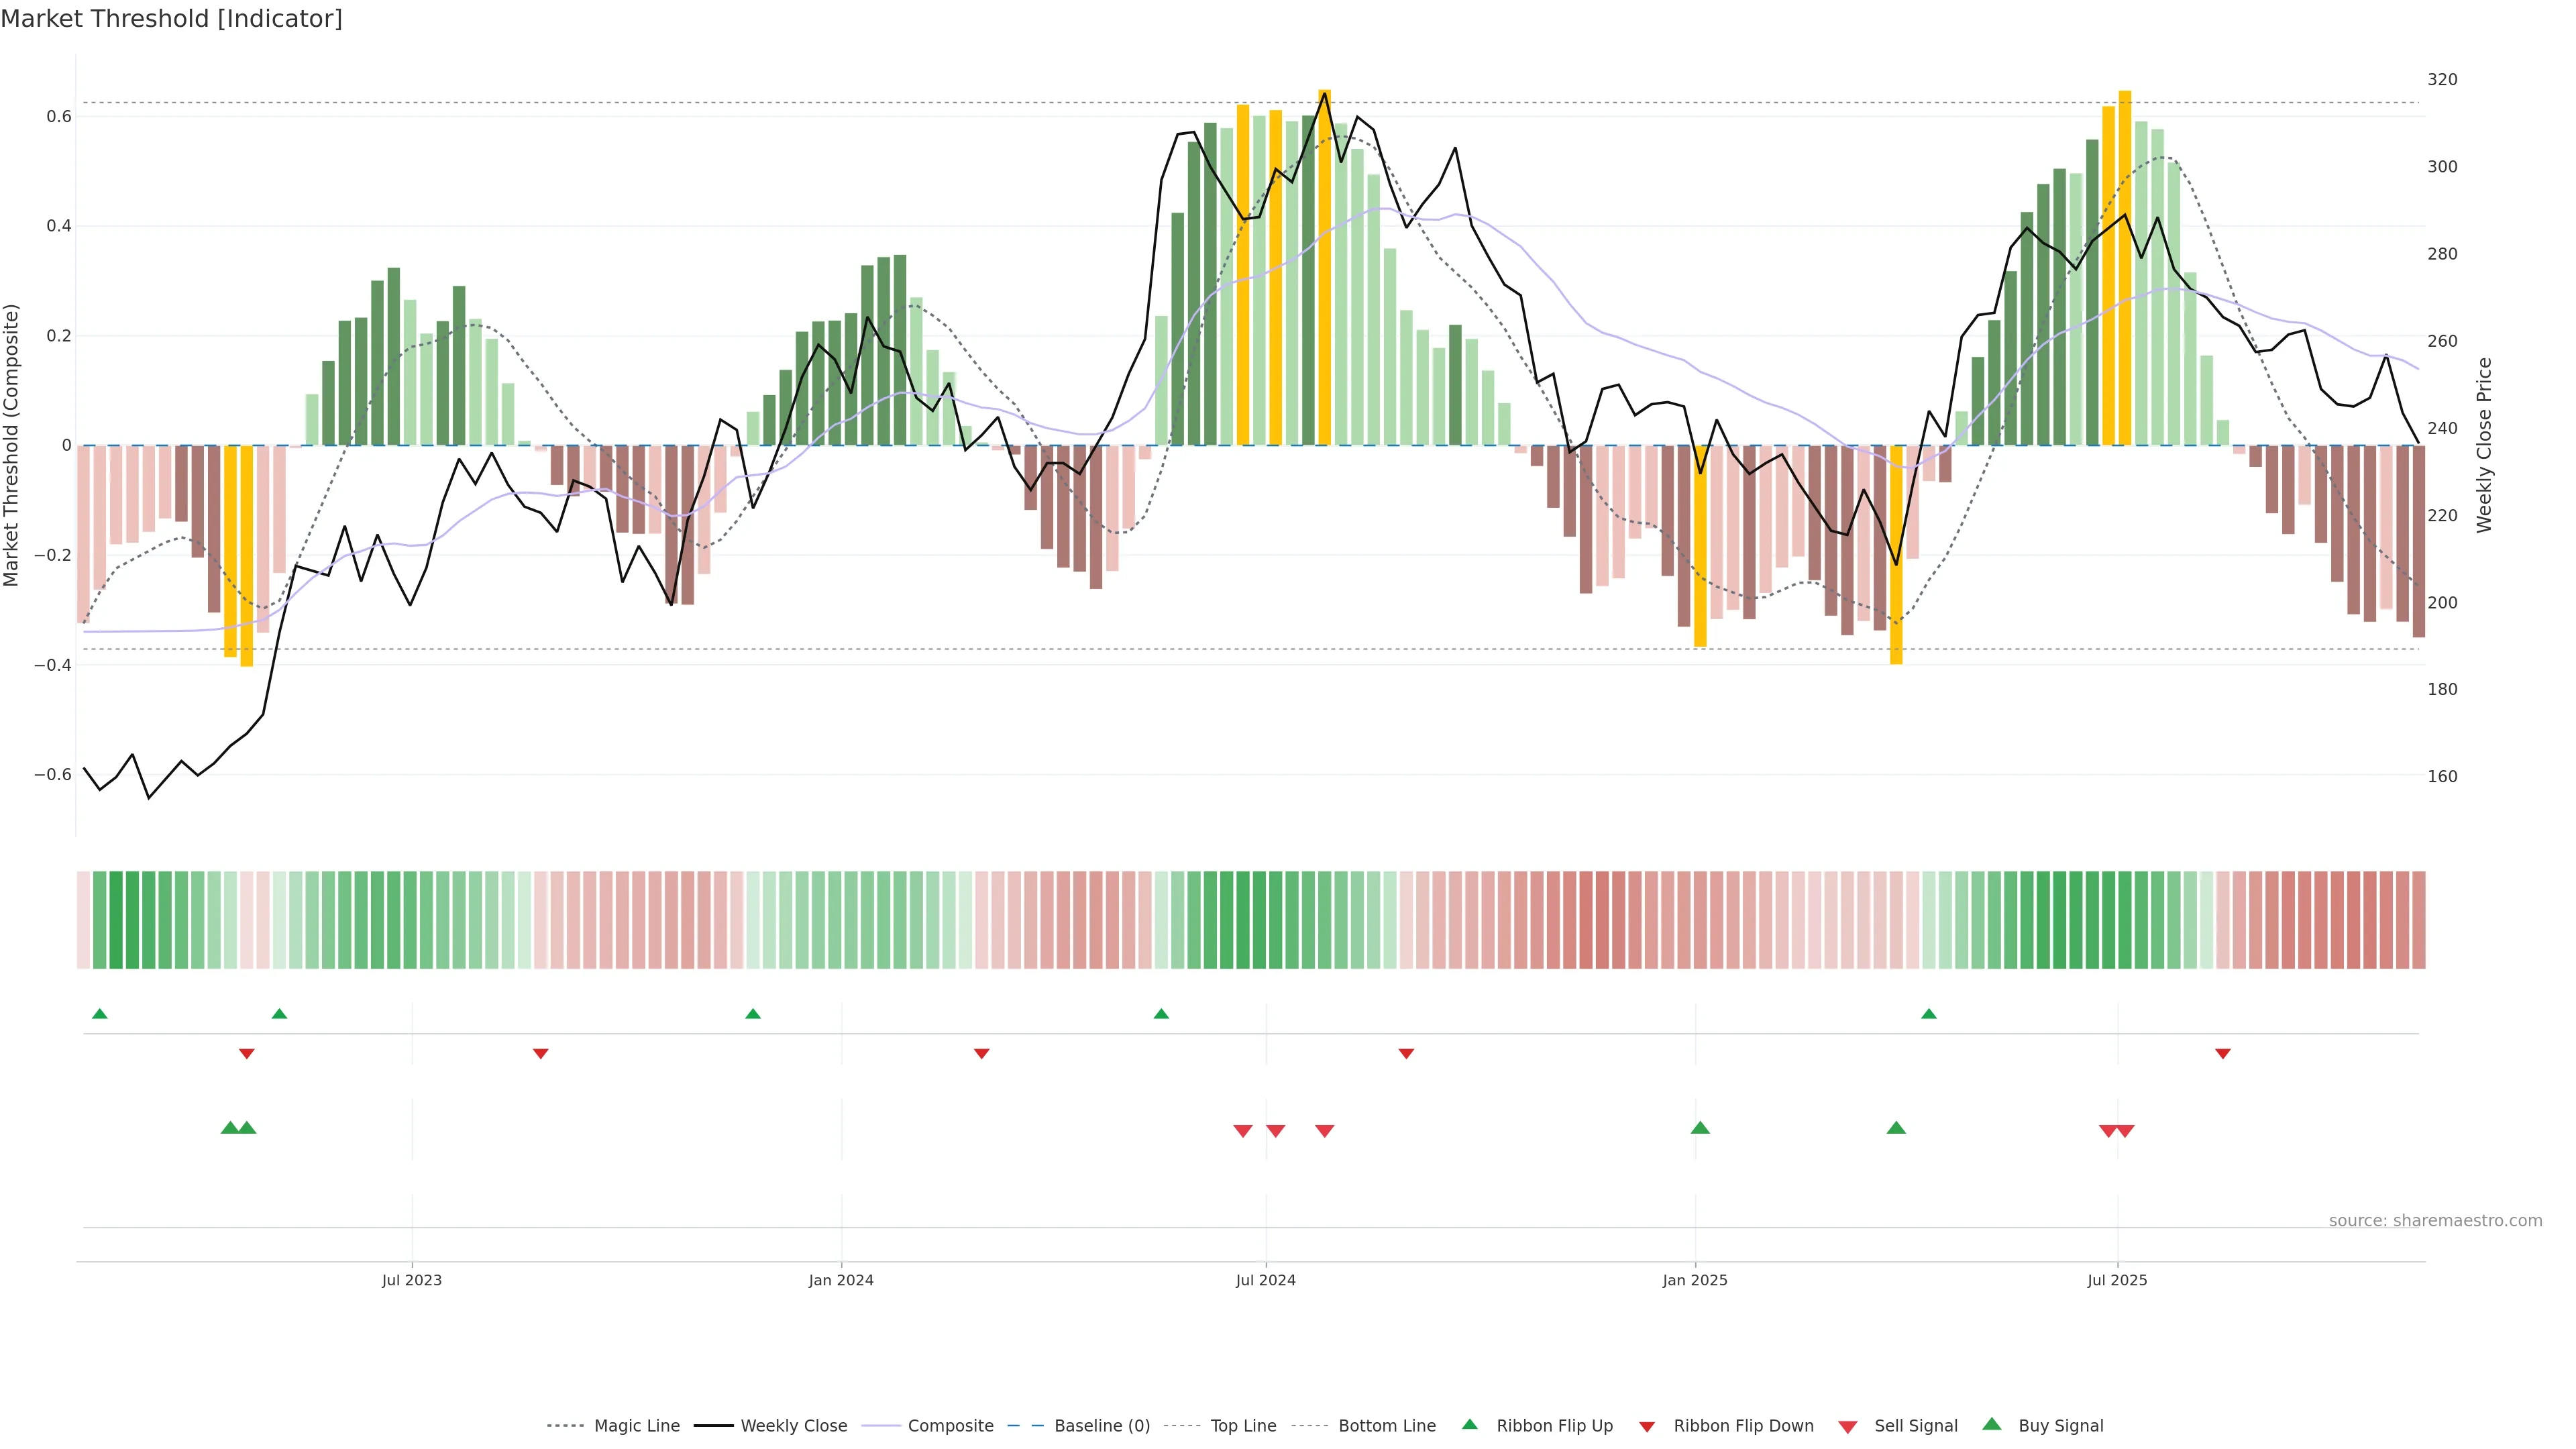The height and width of the screenshot is (1449, 2576).
Task: Click the Ribbon Flip Up marker before Jul 2025
Action: 1928,1014
